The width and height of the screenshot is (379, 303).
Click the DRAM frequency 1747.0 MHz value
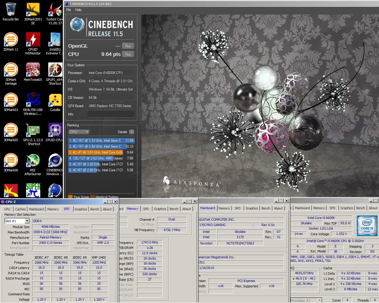point(150,242)
